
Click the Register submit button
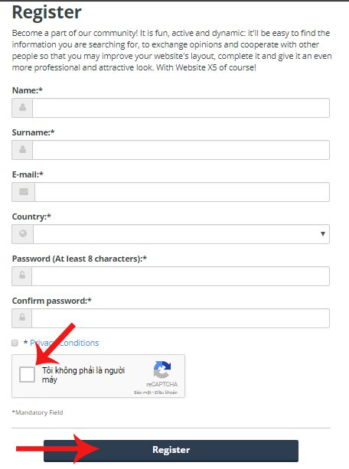(x=171, y=451)
